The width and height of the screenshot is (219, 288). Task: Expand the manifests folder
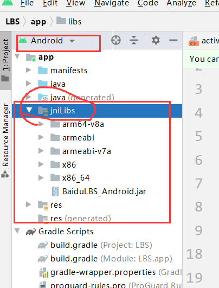[28, 70]
